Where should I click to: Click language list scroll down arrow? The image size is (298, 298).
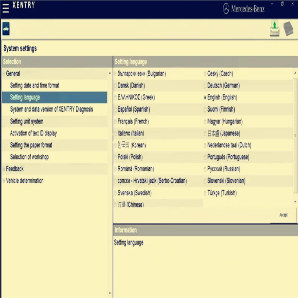[295, 202]
